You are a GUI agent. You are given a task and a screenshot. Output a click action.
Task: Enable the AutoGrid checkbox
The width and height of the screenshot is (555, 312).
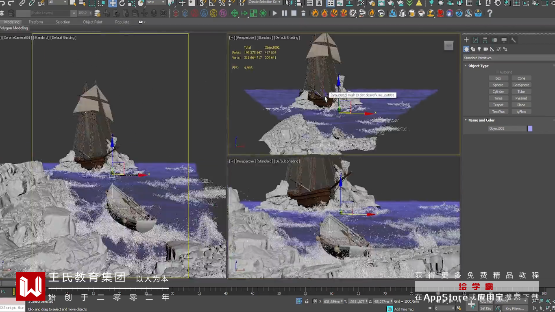497,72
